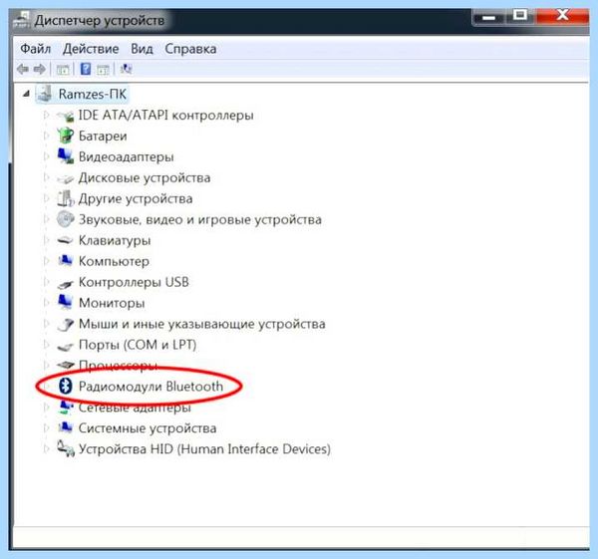The width and height of the screenshot is (598, 559).
Task: Click the Контроллеры USB icon
Action: point(65,283)
